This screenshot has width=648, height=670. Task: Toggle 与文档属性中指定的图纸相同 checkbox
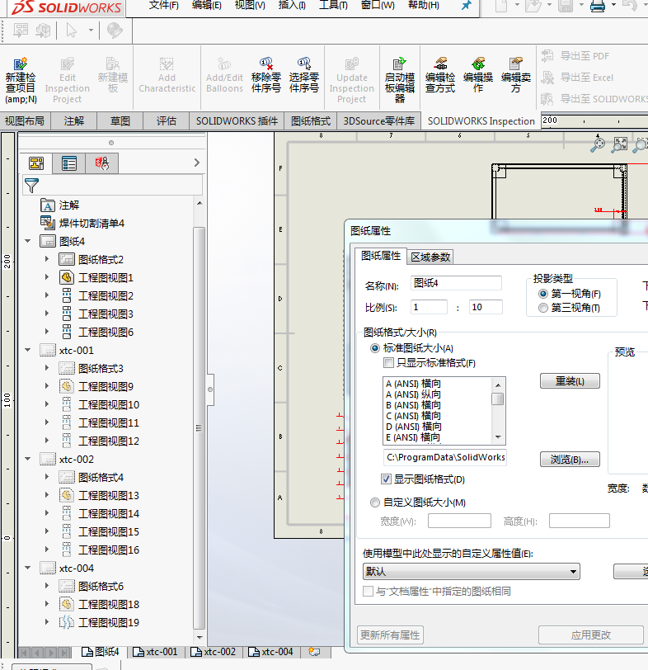click(x=368, y=592)
